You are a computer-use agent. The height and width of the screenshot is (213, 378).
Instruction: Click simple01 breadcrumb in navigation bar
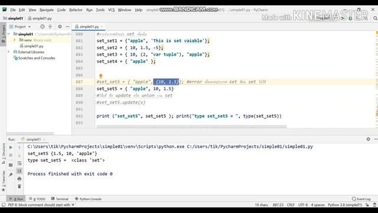coord(13,18)
